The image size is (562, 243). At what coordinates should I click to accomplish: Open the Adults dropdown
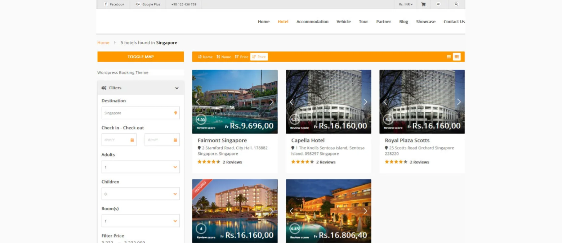tap(140, 167)
